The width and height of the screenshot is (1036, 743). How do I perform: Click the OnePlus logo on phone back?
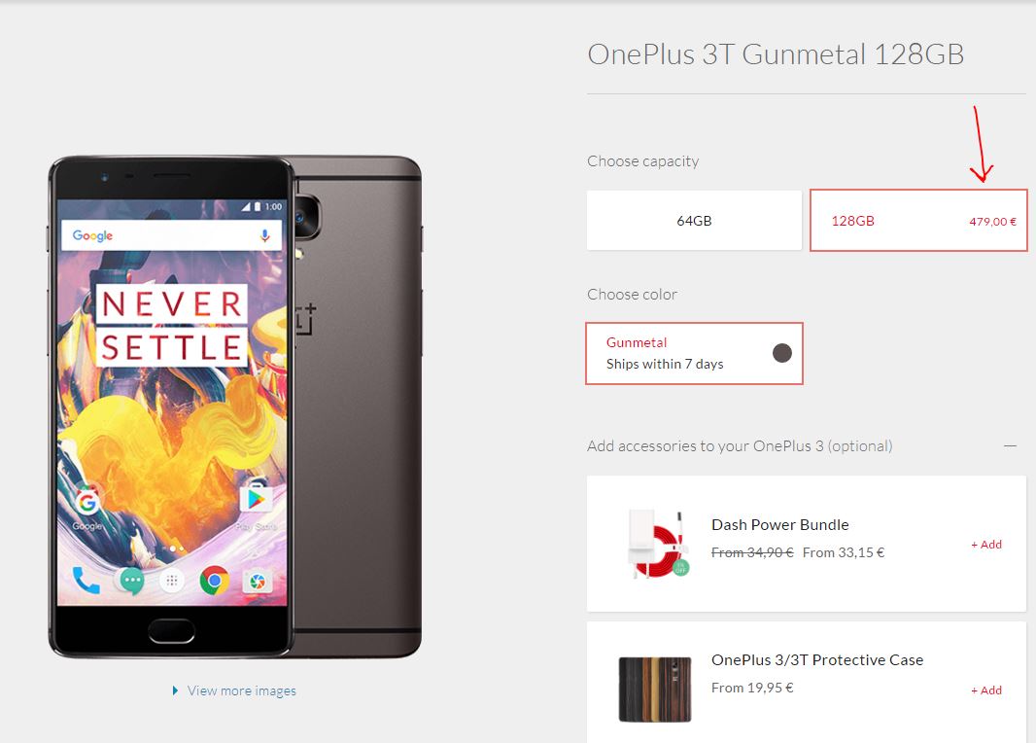(x=305, y=319)
